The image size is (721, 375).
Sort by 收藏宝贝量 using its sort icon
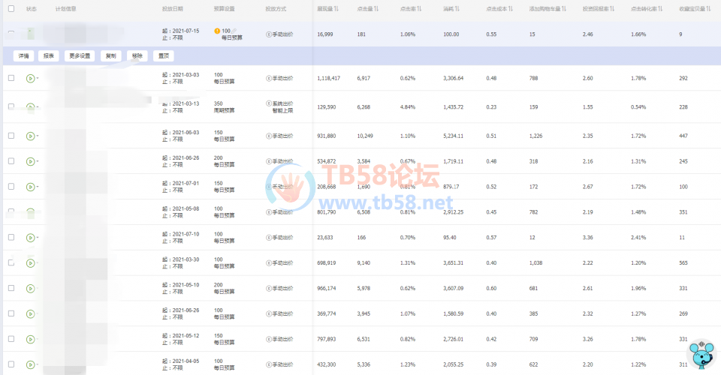coord(708,9)
